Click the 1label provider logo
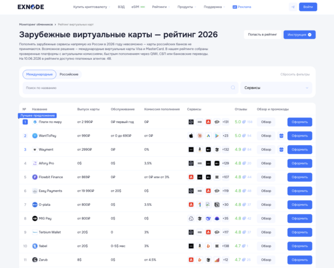 [x=35, y=246]
